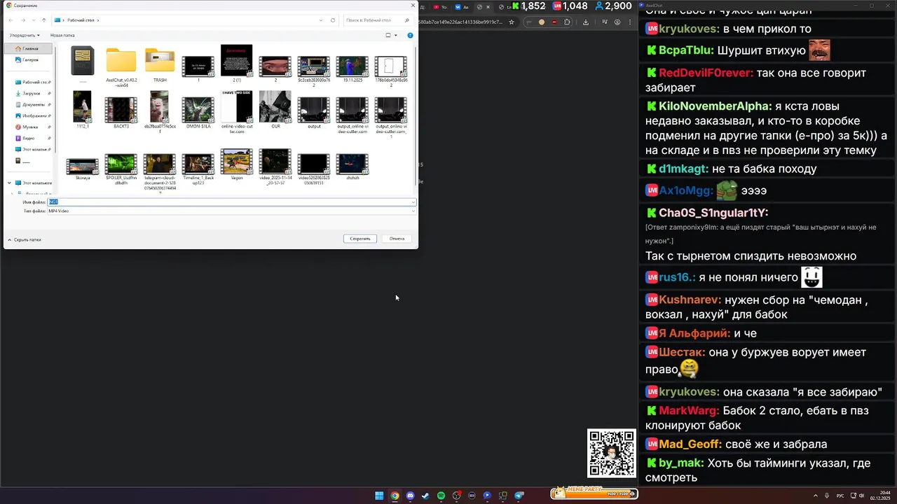Screen dimensions: 897x504
Task: Open the Chrome three-dot menu
Action: [630, 22]
